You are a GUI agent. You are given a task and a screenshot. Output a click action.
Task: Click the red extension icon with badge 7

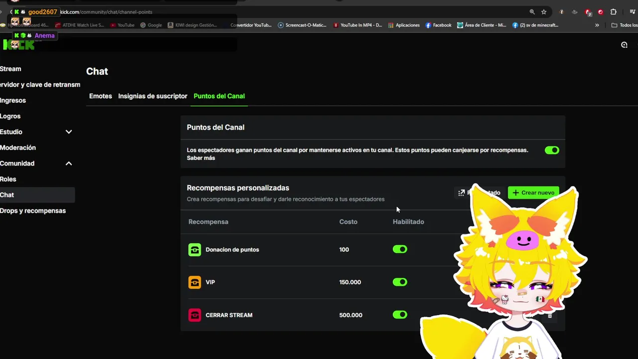588,12
